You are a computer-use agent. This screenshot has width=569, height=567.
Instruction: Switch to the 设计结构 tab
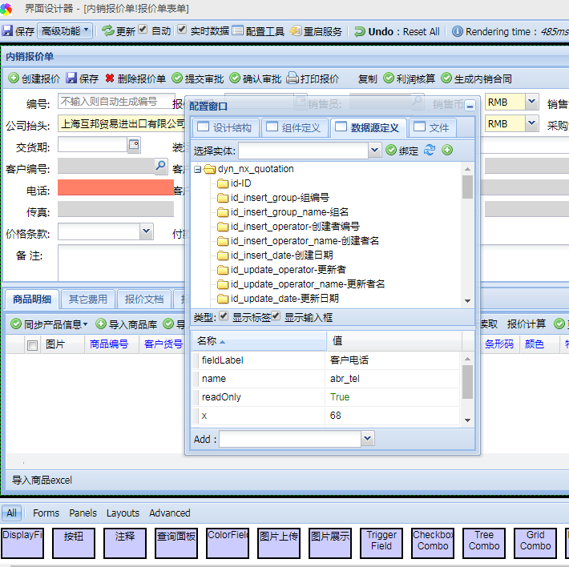coord(224,128)
